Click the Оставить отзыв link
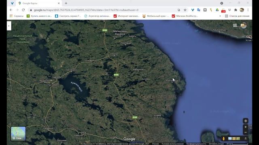Image resolution: width=259 pixels, height=145 pixels. click(216, 144)
